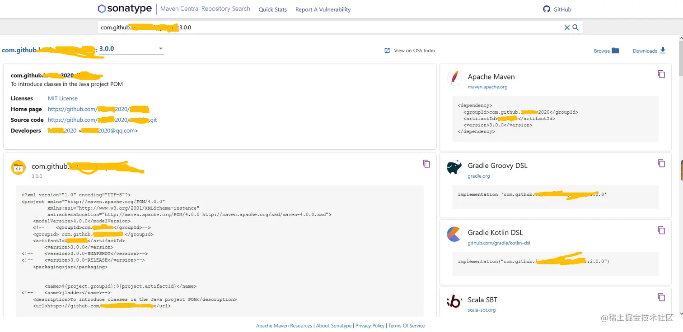Click the 3.0.0-SNAPSHOT commented version line
This screenshot has height=332, width=683.
pyautogui.click(x=84, y=254)
